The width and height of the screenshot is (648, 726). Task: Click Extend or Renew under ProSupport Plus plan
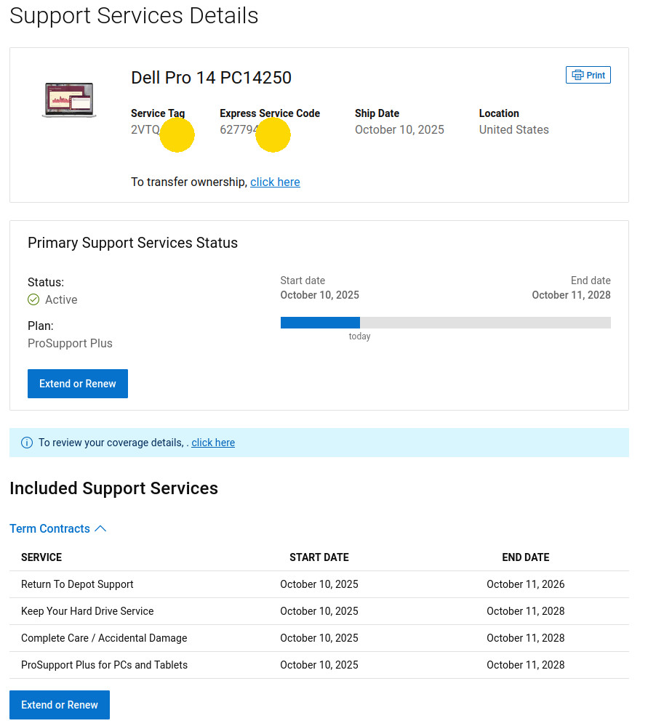[x=77, y=384]
